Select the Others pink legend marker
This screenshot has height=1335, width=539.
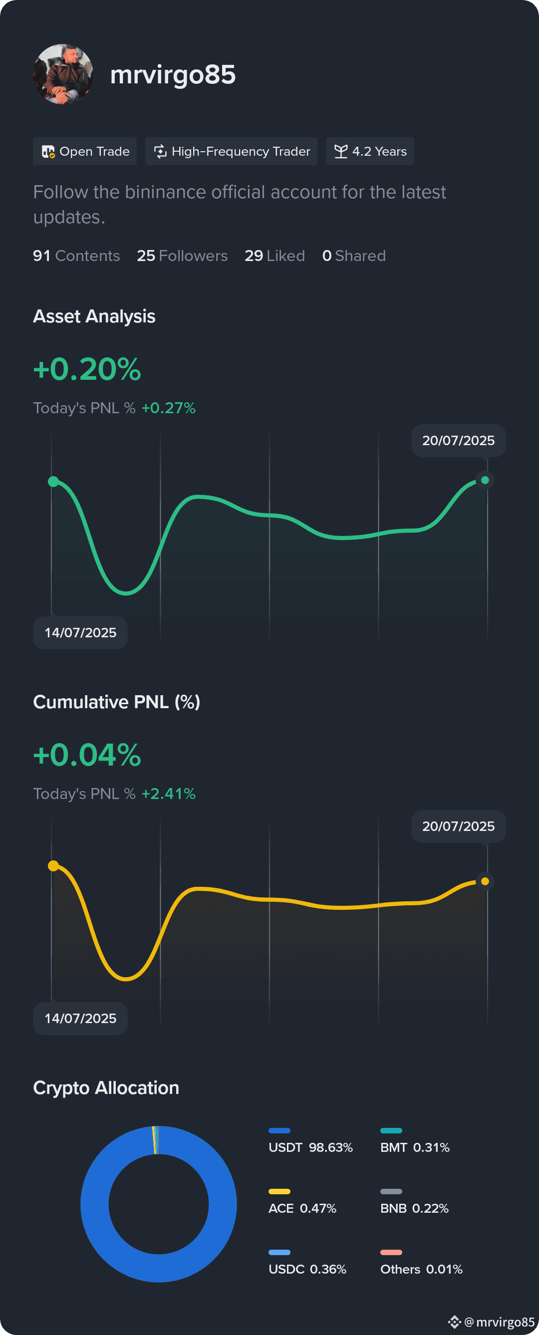[x=391, y=1253]
